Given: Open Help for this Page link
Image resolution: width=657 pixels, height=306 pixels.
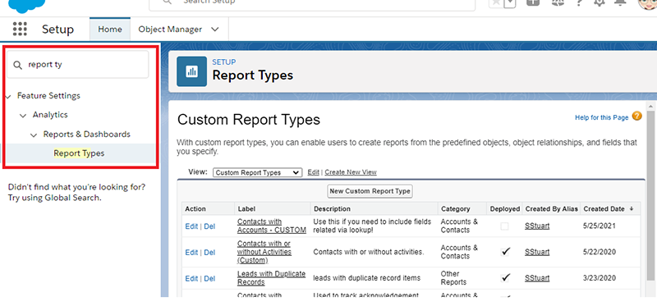Looking at the screenshot, I should click(x=602, y=117).
